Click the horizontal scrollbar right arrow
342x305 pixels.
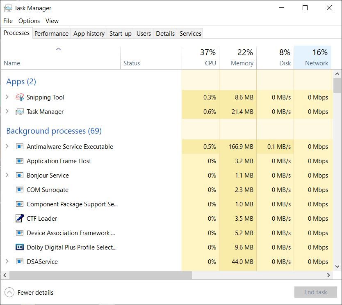(x=328, y=275)
